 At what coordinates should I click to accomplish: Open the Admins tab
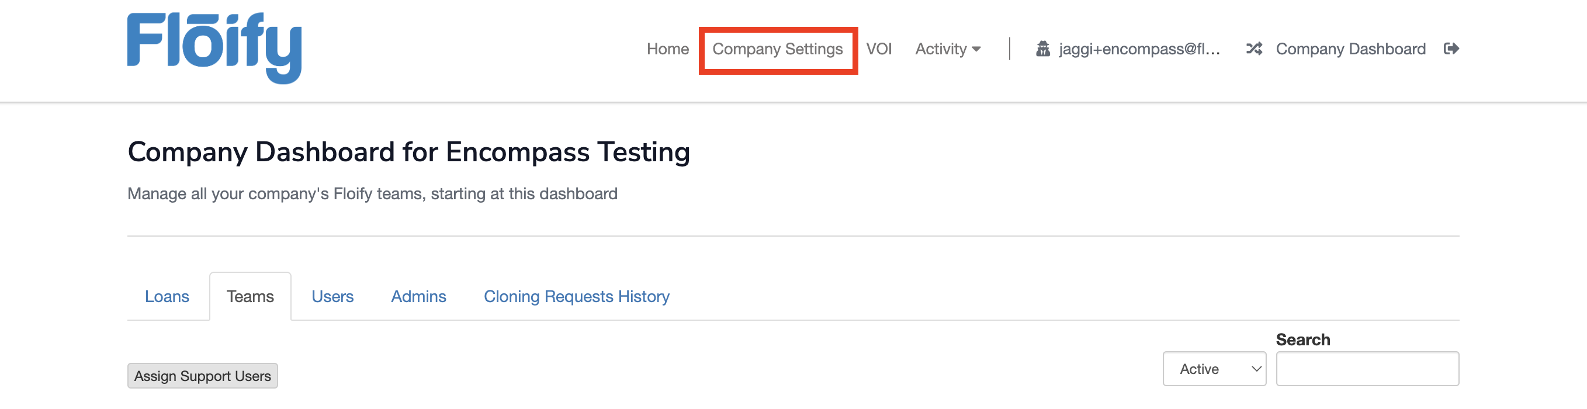pos(419,296)
